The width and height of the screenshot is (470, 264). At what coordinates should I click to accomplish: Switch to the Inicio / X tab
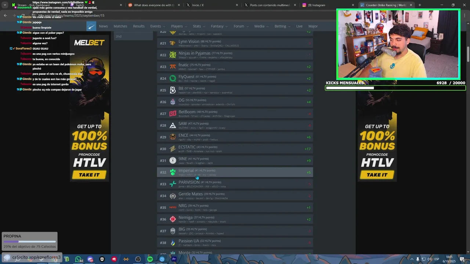[x=211, y=5]
